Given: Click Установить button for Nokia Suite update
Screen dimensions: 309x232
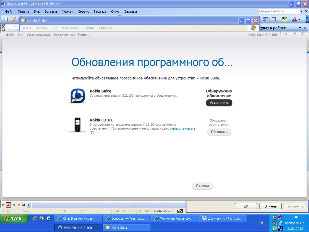Looking at the screenshot, I should [219, 103].
